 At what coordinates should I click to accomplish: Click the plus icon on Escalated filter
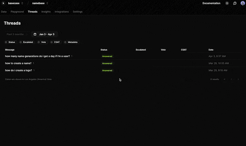(x=21, y=42)
